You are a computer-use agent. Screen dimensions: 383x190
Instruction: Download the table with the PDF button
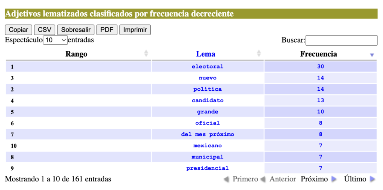point(107,30)
